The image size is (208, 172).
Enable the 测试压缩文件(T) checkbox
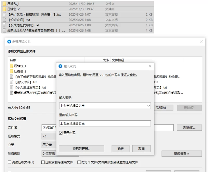tap(9, 162)
